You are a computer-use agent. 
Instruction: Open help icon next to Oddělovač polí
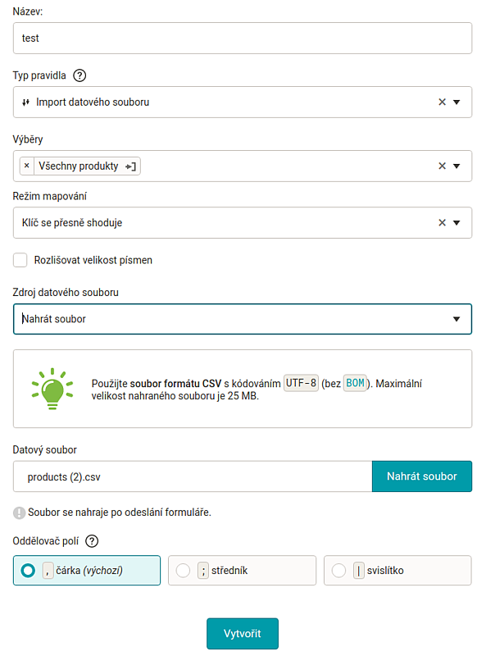(x=92, y=541)
